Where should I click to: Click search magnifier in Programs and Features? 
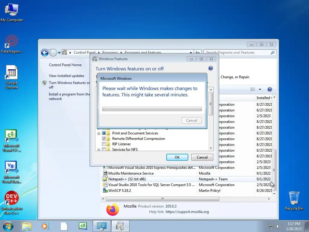tap(272, 53)
